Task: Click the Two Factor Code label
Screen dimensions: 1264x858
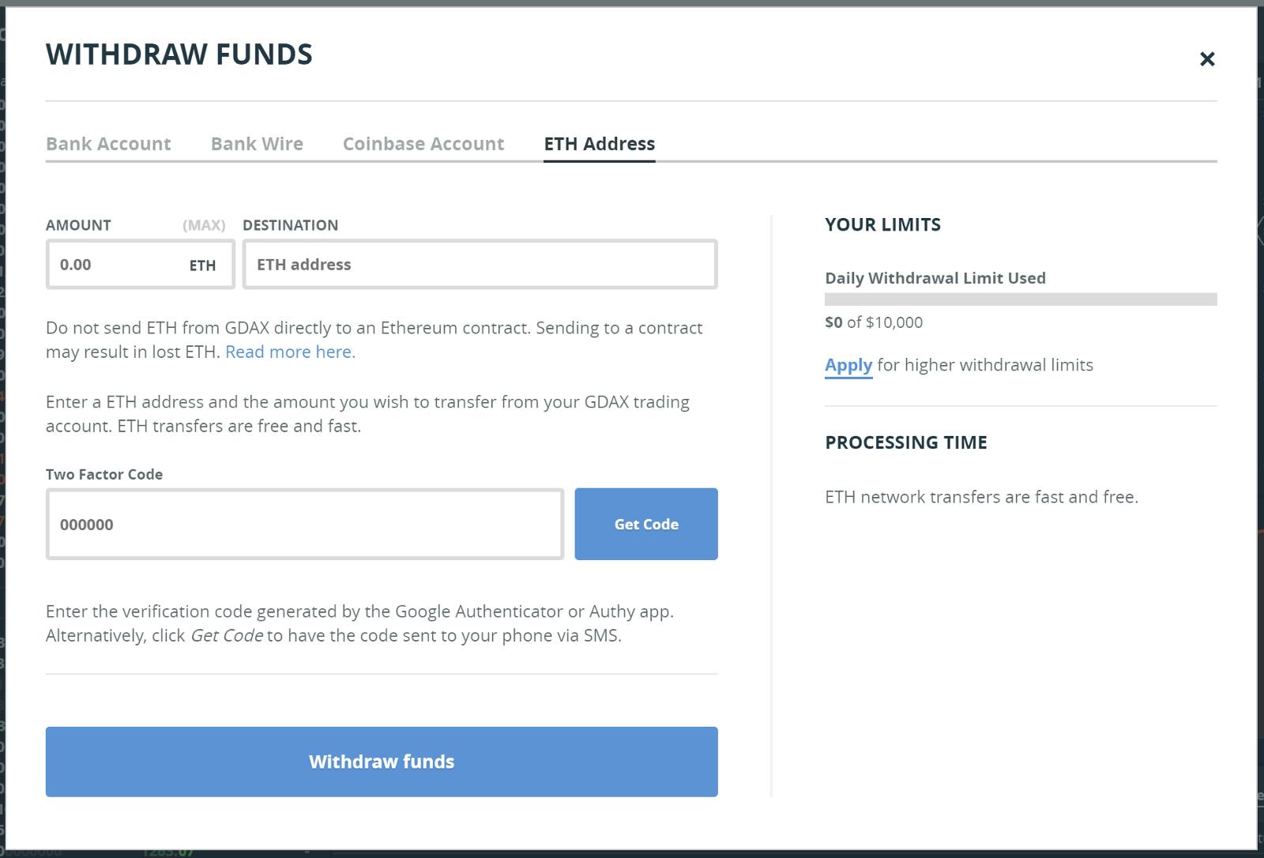Action: point(104,474)
